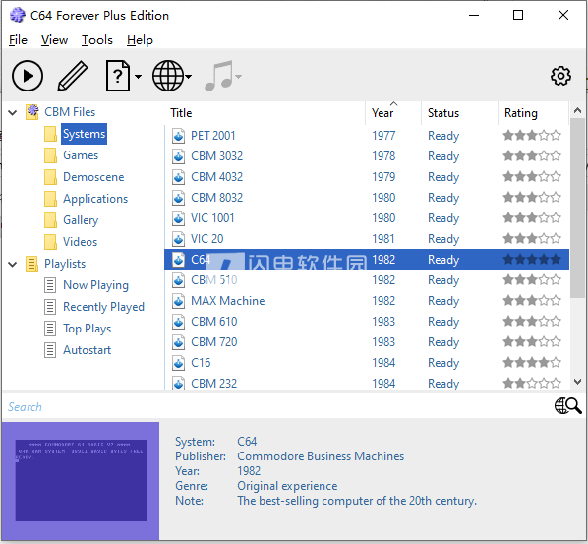Viewport: 588px width, 544px height.
Task: Select the CBM 610 row
Action: 367,321
